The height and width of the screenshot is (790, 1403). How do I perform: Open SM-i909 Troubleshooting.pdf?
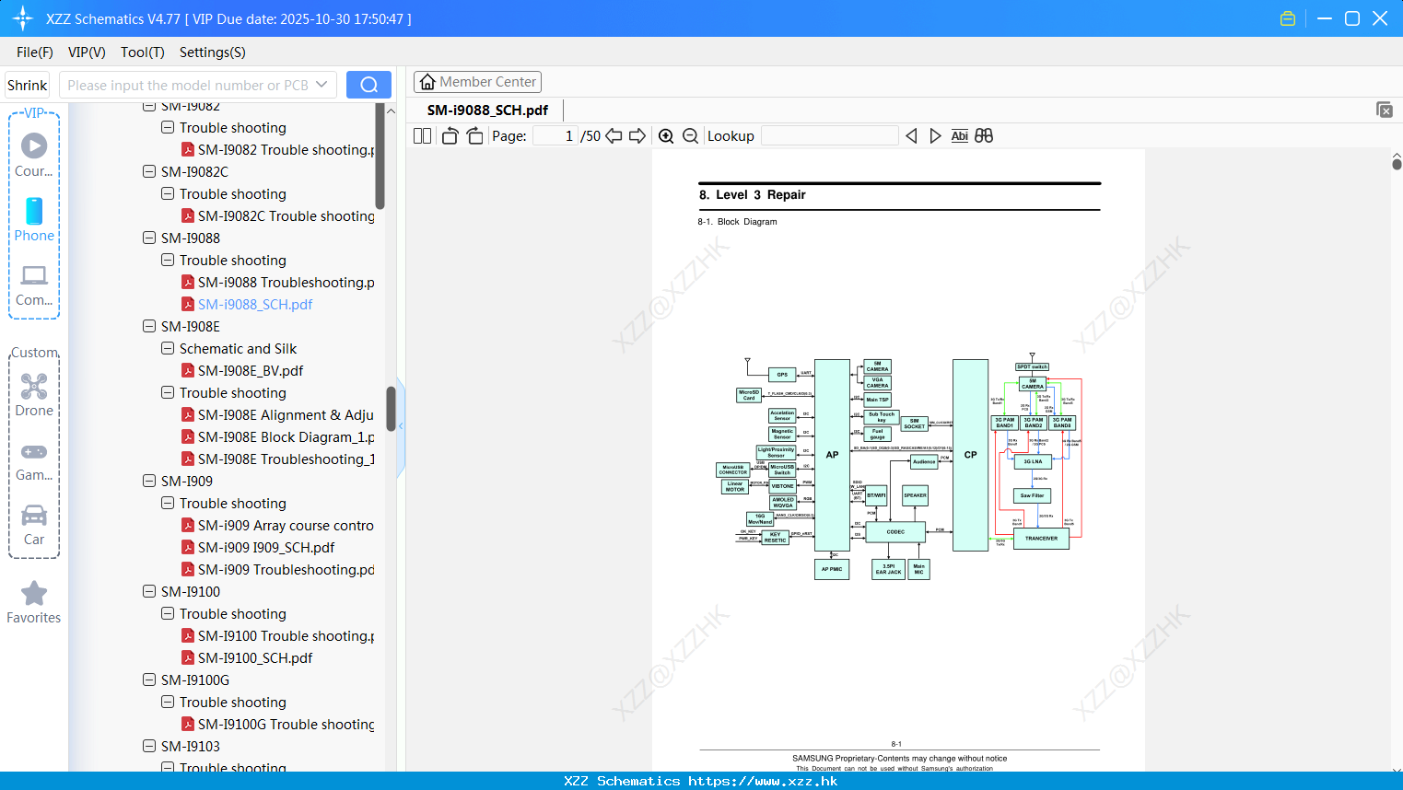click(278, 569)
